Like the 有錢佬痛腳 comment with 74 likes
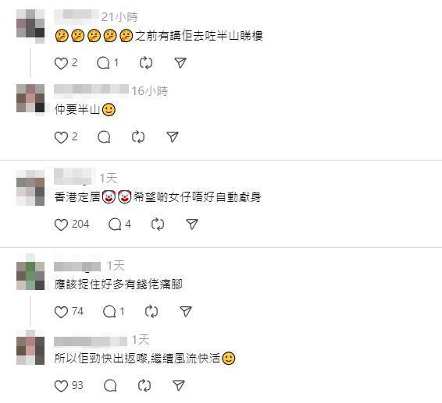Screen dimensions: 442x403 (x=61, y=312)
